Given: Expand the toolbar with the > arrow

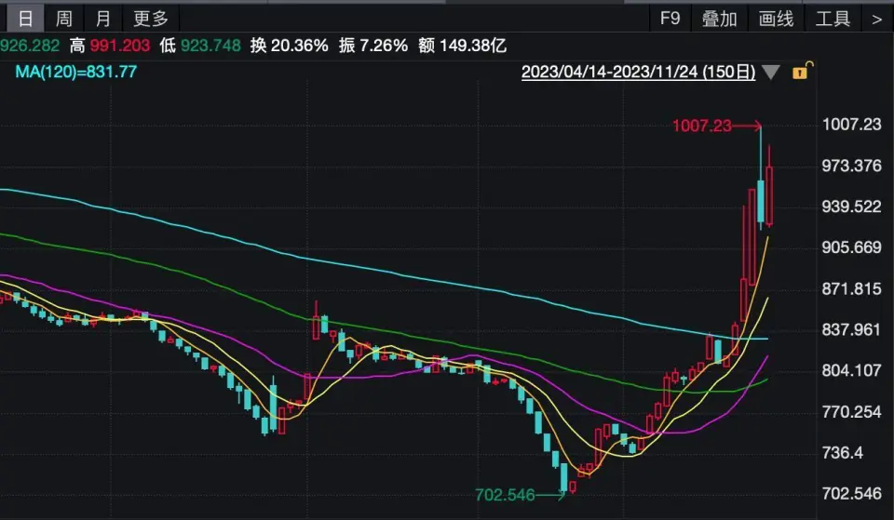Looking at the screenshot, I should click(875, 19).
